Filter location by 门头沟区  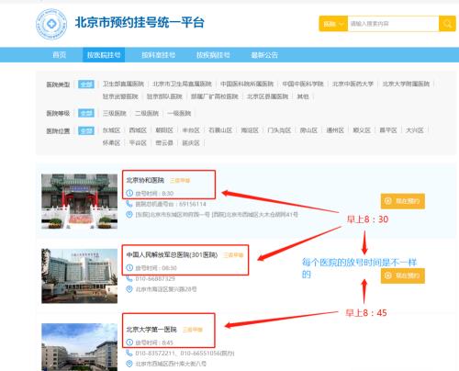(279, 130)
